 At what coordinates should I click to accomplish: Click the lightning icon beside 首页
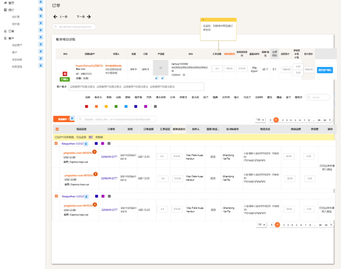tap(41, 2)
